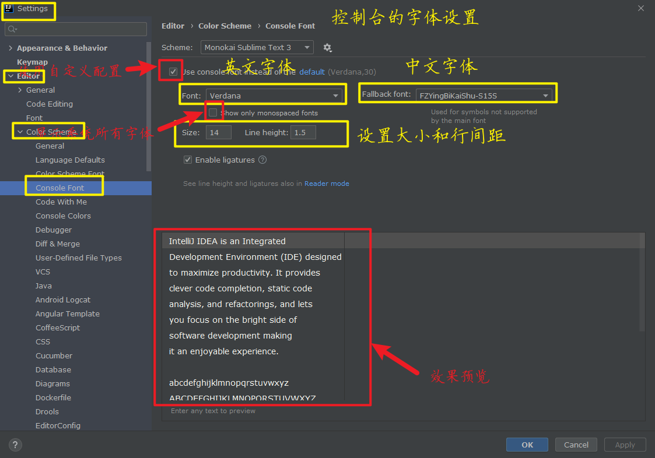Select Code With Me item
The height and width of the screenshot is (458, 655).
click(x=61, y=202)
